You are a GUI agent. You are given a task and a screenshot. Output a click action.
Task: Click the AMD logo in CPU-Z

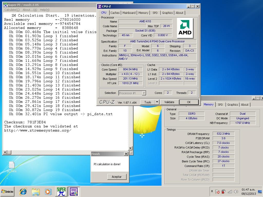185,28
